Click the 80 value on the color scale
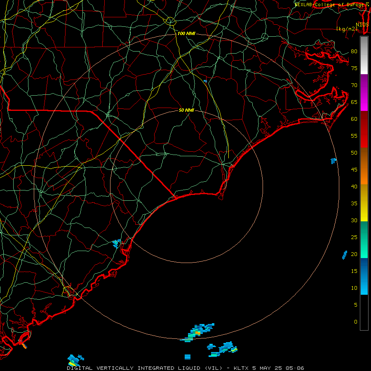Image resolution: width=371 pixels, height=371 pixels. [354, 52]
